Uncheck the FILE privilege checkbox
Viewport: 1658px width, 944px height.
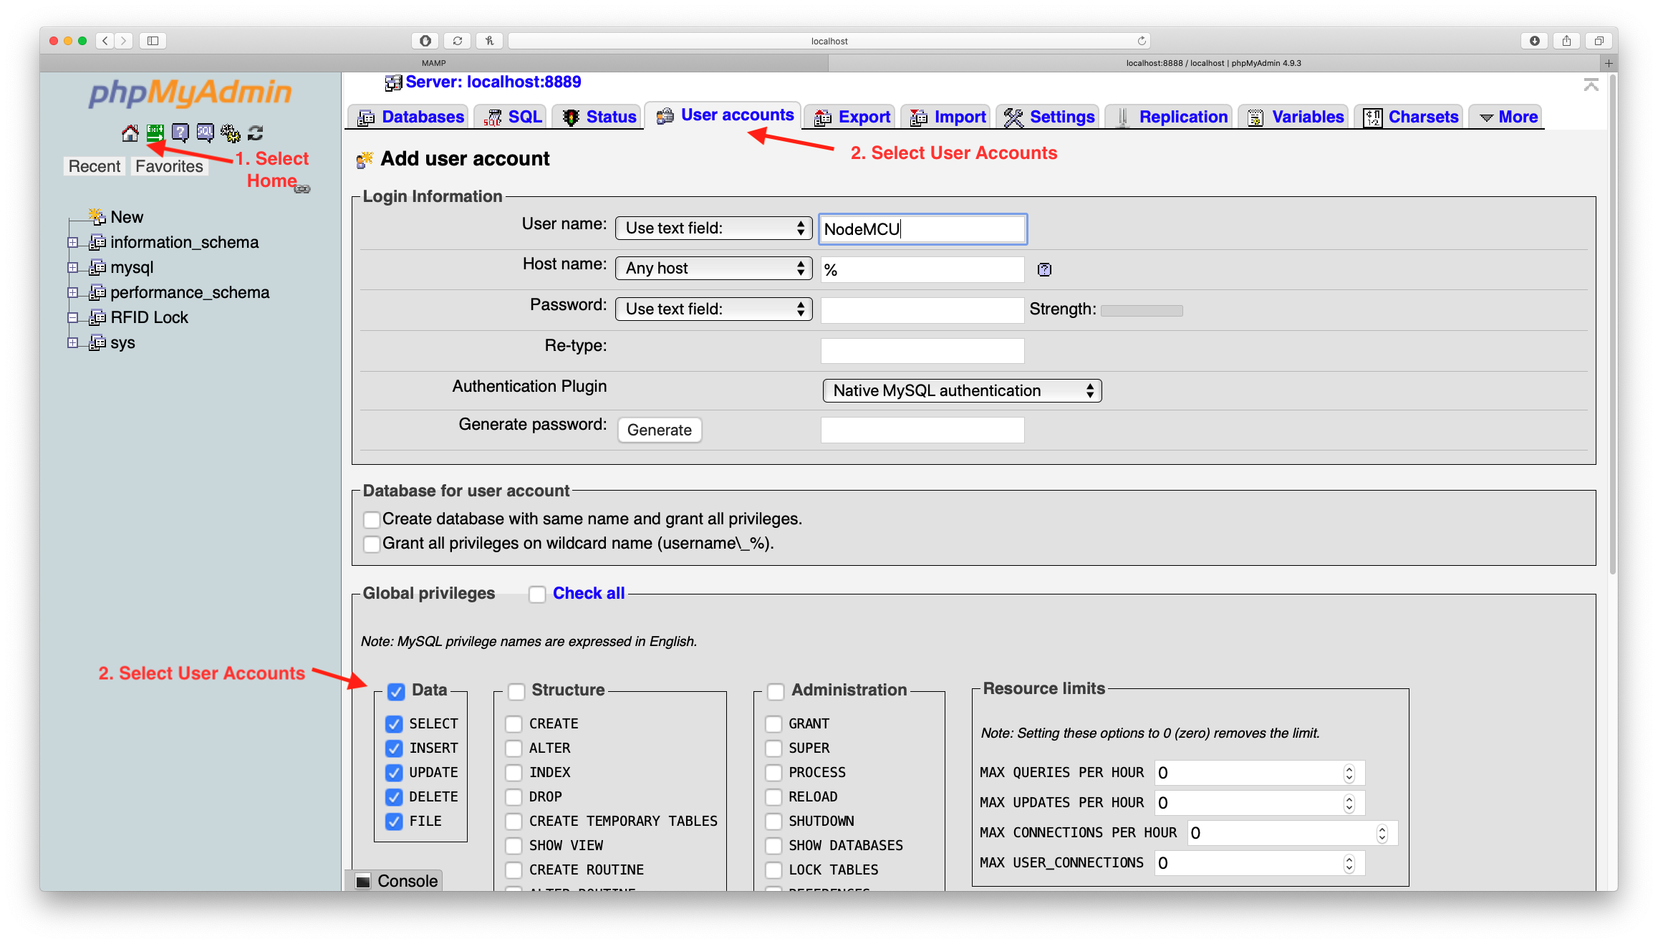pyautogui.click(x=394, y=822)
